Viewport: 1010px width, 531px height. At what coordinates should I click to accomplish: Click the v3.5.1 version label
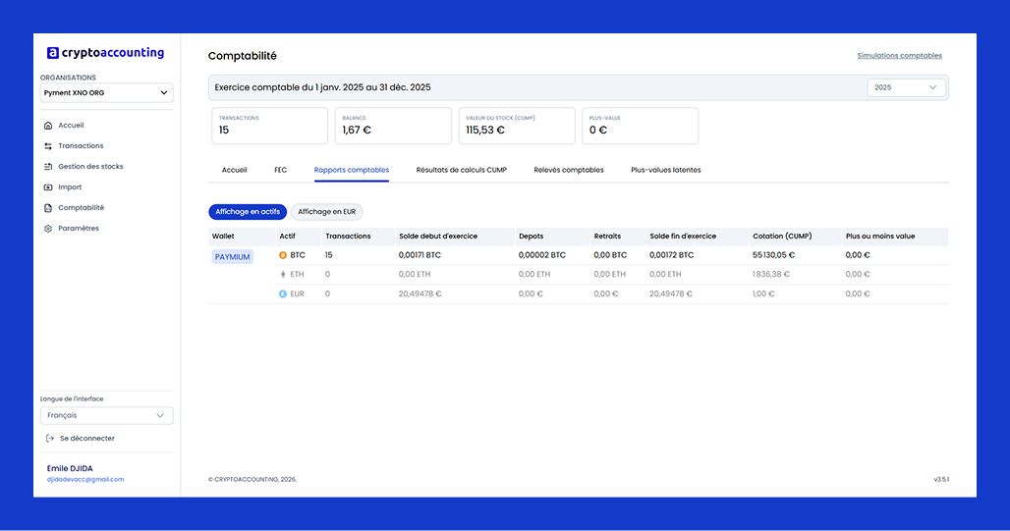click(941, 480)
